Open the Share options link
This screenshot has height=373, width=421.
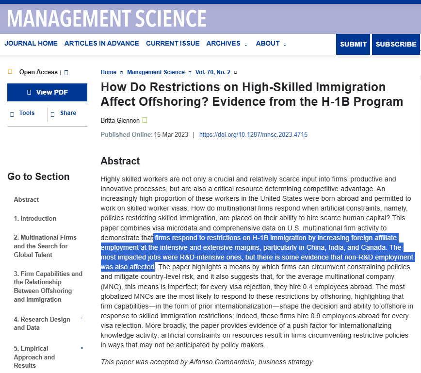point(68,113)
